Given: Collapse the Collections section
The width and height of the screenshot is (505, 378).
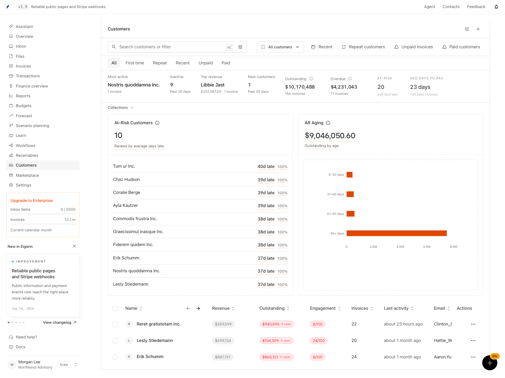Looking at the screenshot, I should coord(121,107).
